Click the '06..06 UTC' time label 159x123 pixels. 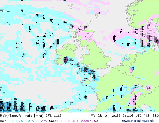tap(132, 116)
